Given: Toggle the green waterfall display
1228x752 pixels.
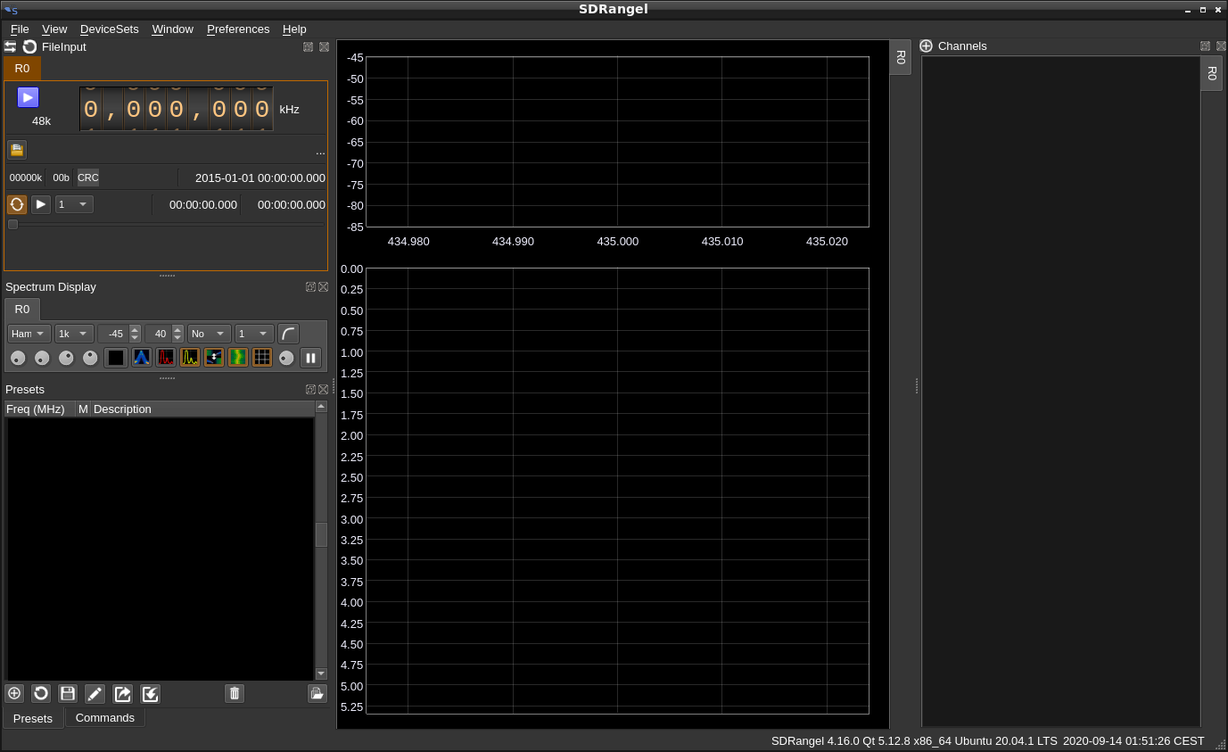Looking at the screenshot, I should [x=238, y=358].
